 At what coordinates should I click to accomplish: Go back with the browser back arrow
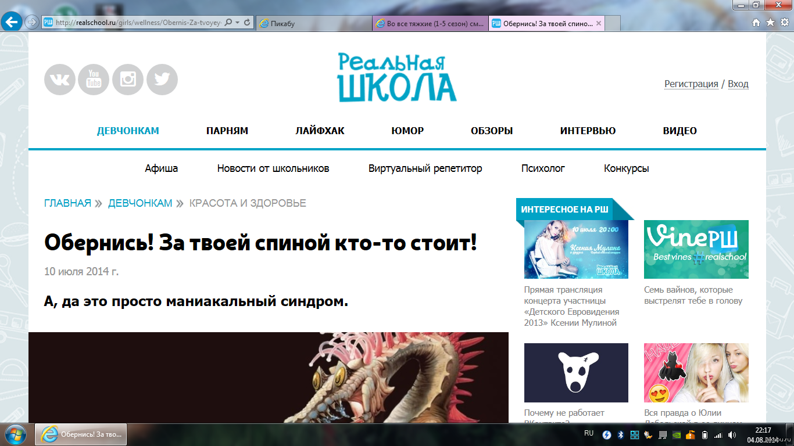[x=12, y=23]
